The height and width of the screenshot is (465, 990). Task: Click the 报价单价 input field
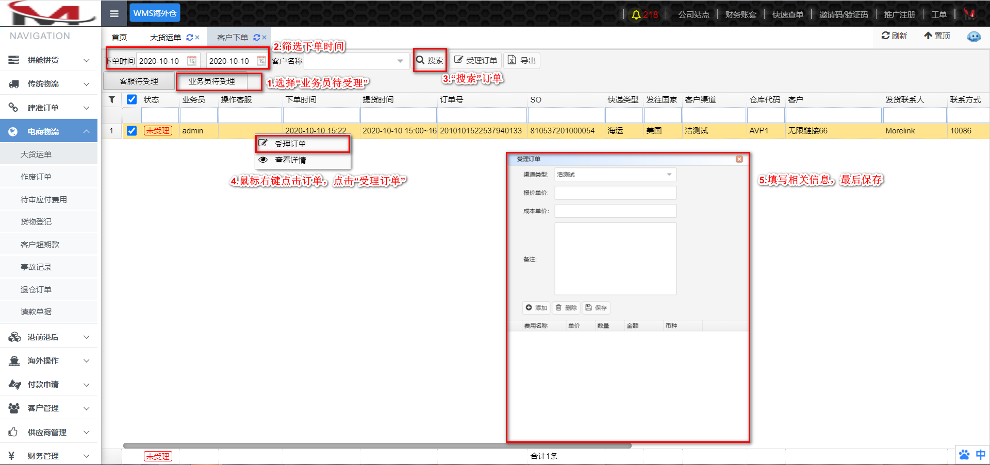pos(615,193)
